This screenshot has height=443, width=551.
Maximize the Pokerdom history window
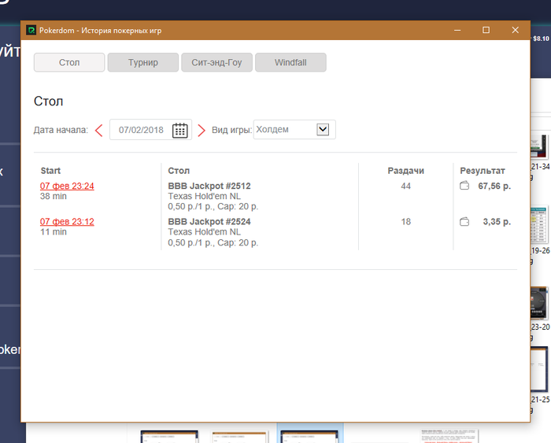click(x=486, y=30)
